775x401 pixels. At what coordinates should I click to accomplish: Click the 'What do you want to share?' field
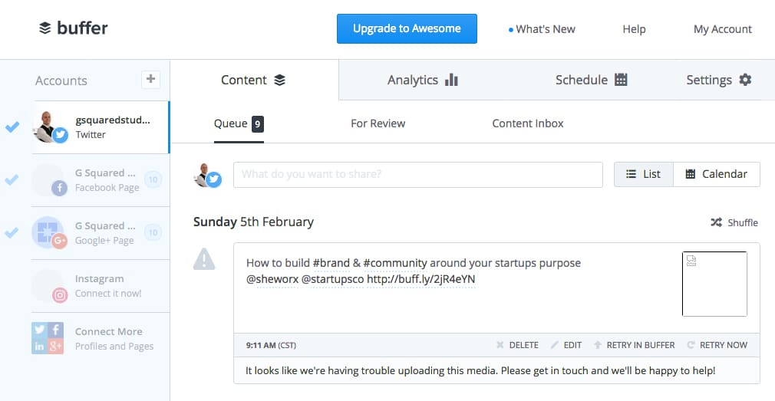pos(417,174)
